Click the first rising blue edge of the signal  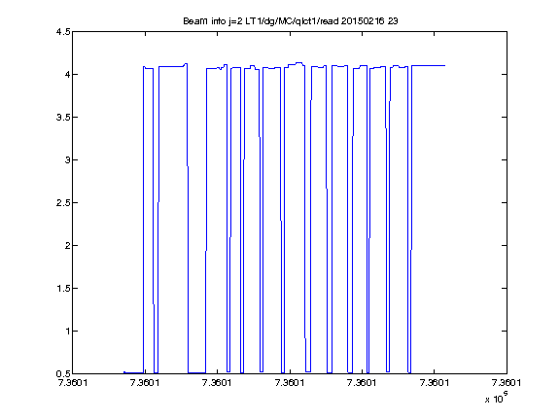point(143,220)
